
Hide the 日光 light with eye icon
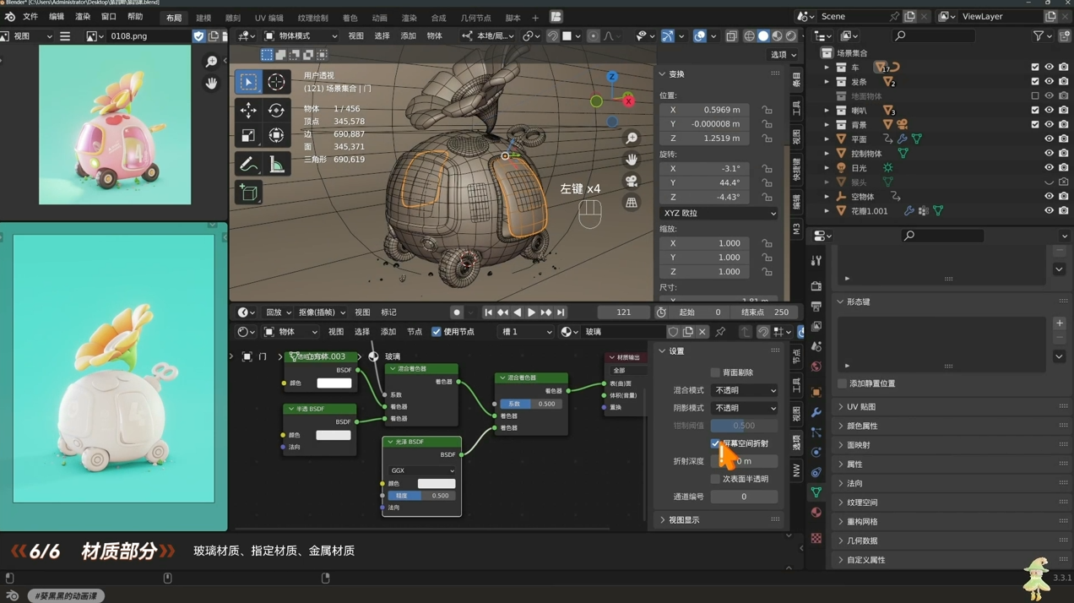click(1049, 168)
